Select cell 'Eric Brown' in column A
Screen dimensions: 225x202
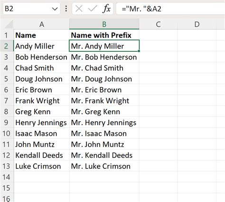tap(42, 90)
